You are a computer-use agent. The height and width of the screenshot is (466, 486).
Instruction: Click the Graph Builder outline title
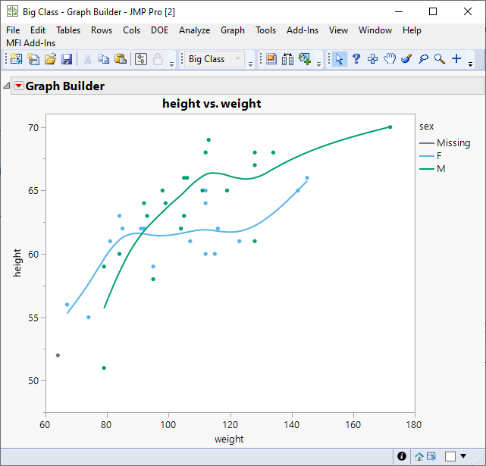point(64,86)
